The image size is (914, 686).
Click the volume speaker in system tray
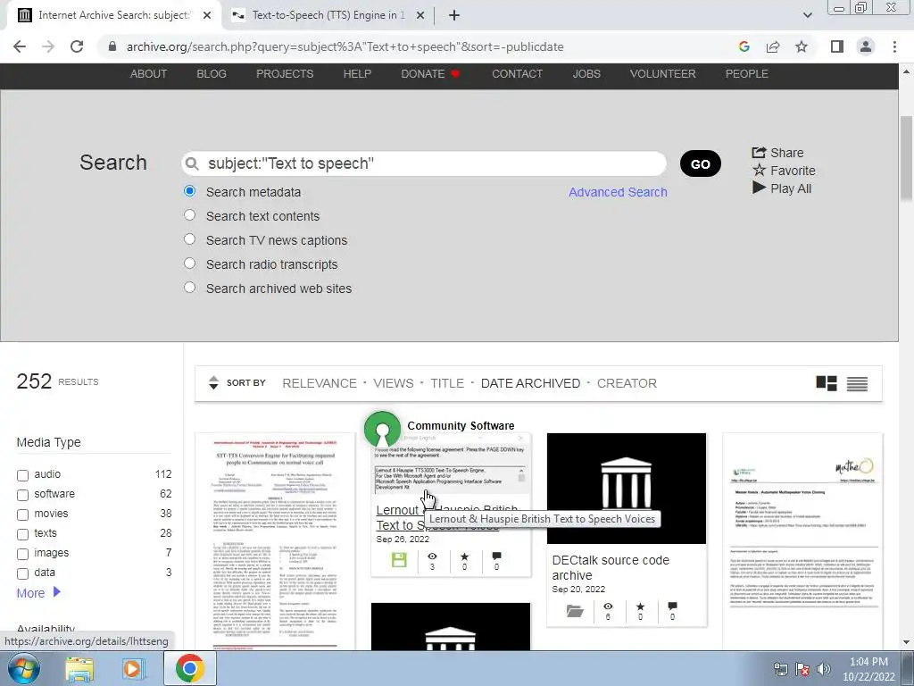(x=824, y=669)
